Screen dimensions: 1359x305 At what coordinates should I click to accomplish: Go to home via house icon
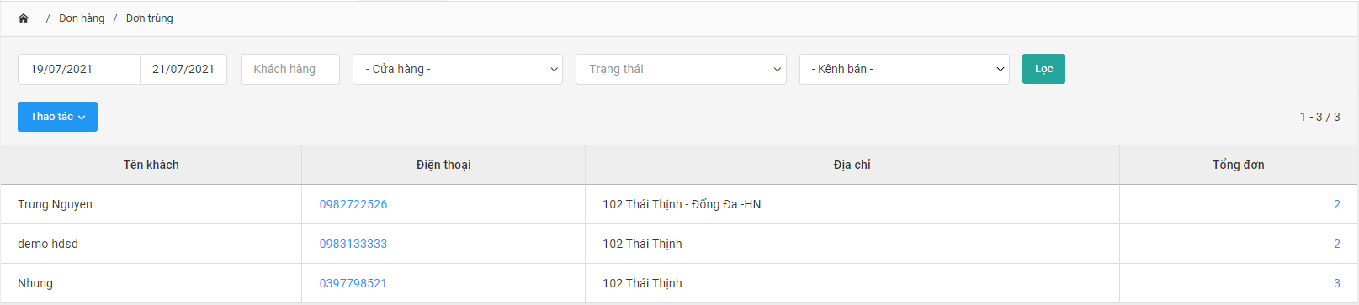pyautogui.click(x=24, y=18)
